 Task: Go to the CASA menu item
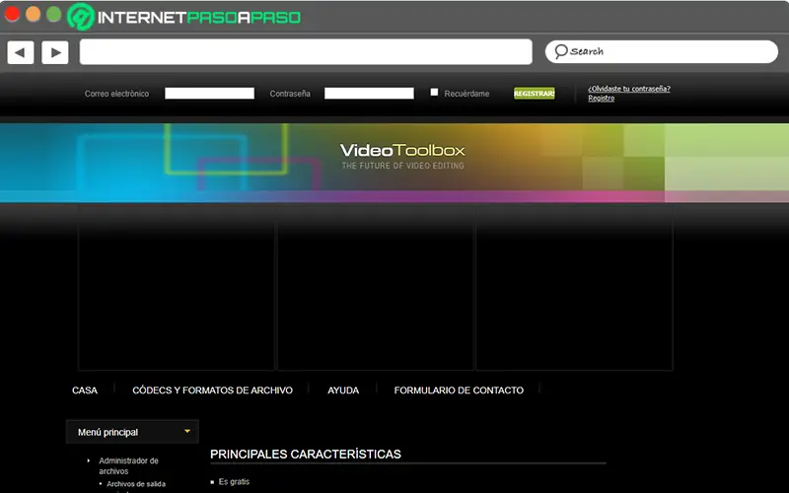[85, 390]
